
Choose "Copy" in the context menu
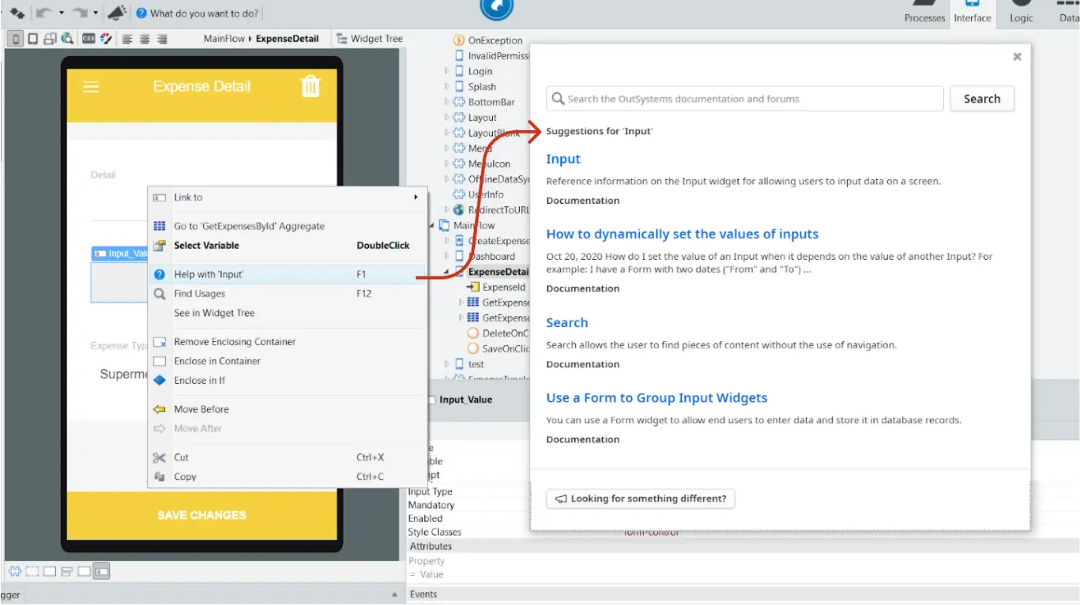click(288, 476)
